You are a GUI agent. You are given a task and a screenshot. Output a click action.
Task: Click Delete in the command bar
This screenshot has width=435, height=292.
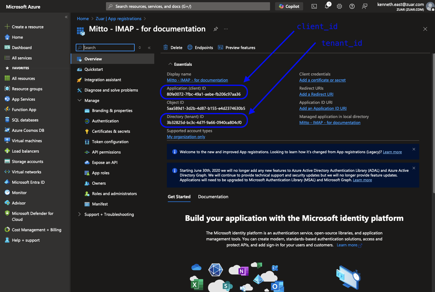[173, 48]
